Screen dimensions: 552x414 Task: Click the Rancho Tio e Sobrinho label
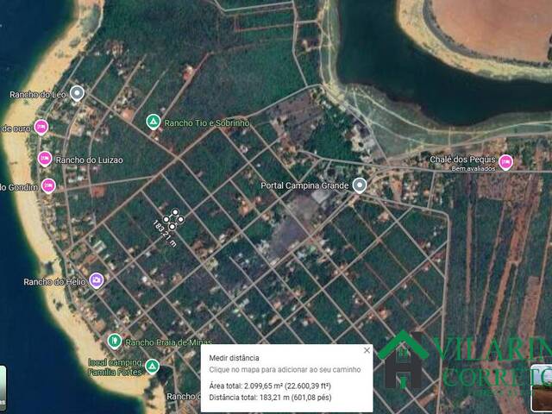tap(207, 122)
